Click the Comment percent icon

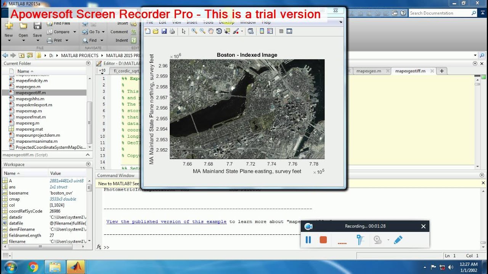pyautogui.click(x=133, y=32)
